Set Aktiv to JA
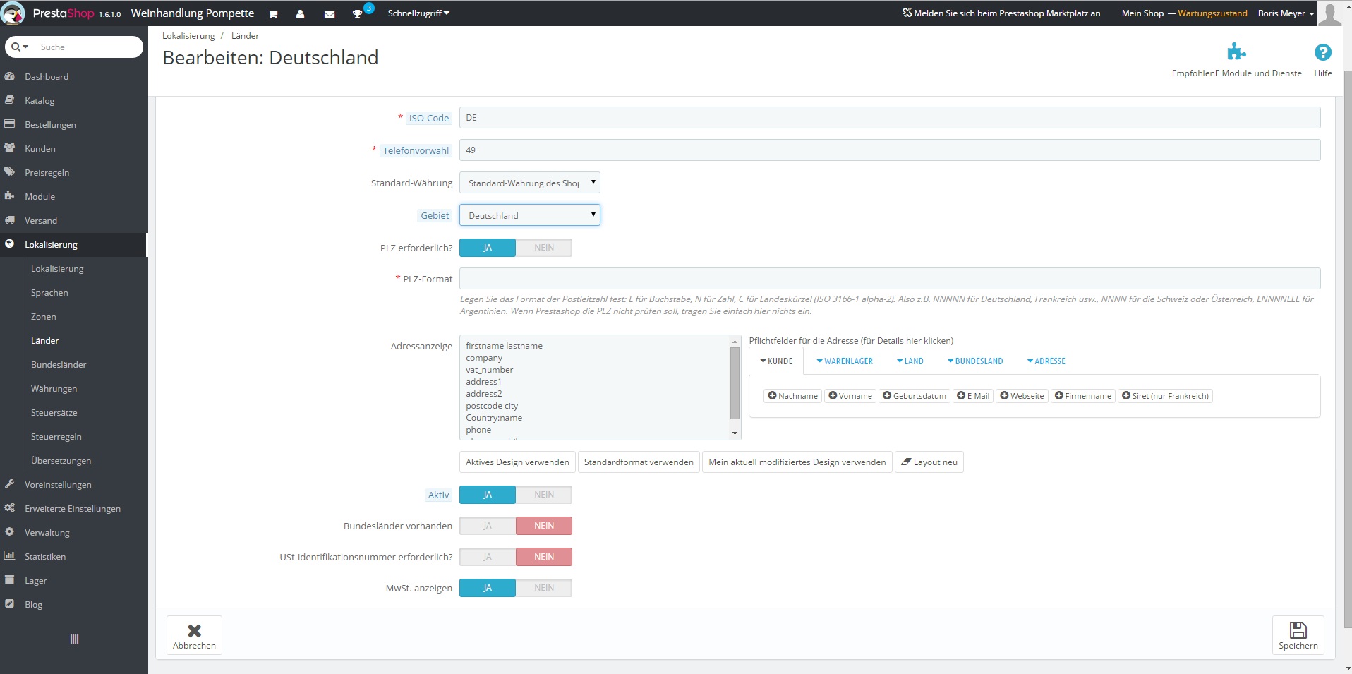The height and width of the screenshot is (674, 1352). (x=488, y=495)
